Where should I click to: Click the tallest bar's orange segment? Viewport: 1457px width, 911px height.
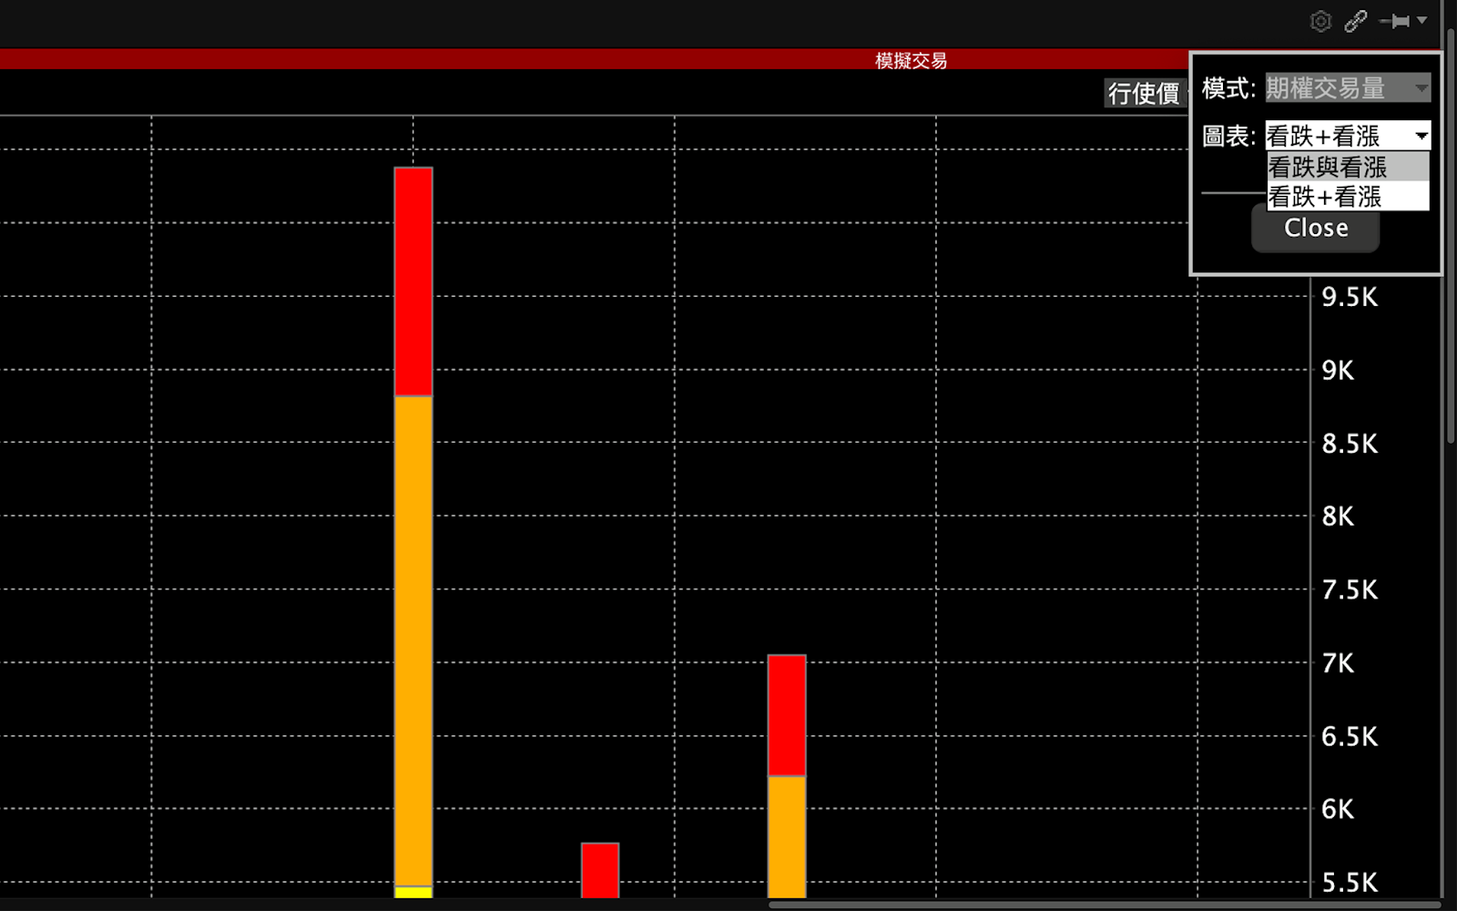(x=413, y=641)
